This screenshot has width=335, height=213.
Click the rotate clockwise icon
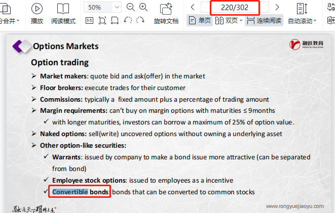140,21
